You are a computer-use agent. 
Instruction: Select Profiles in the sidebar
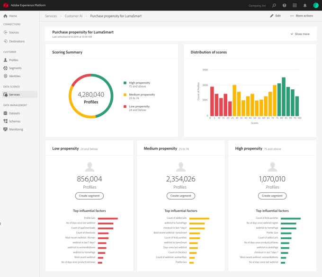14,60
